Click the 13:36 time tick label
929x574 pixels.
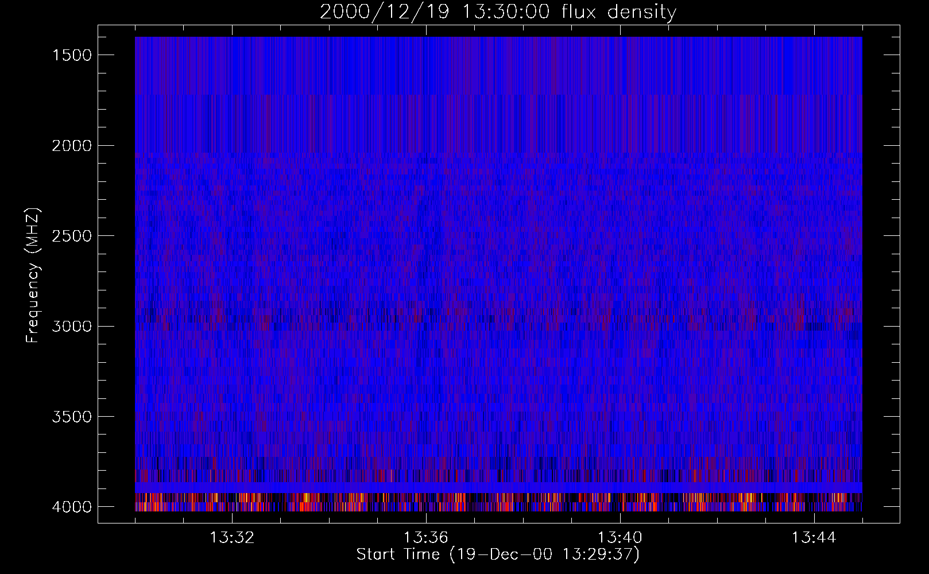[x=426, y=538]
